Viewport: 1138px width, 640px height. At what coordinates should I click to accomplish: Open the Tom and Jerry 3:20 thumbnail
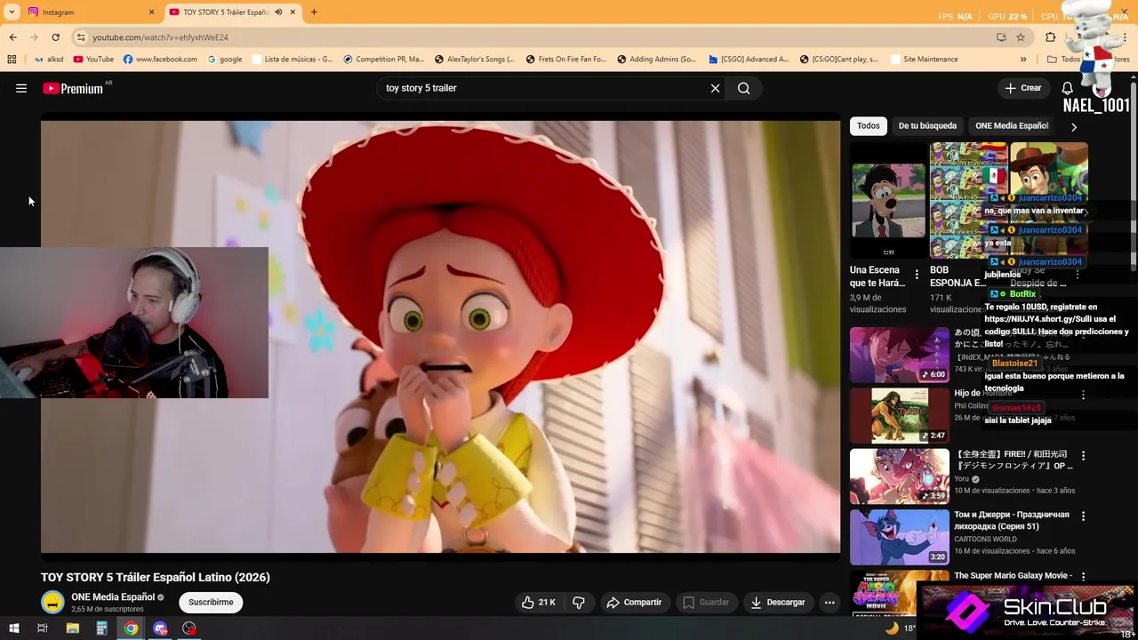coord(900,537)
